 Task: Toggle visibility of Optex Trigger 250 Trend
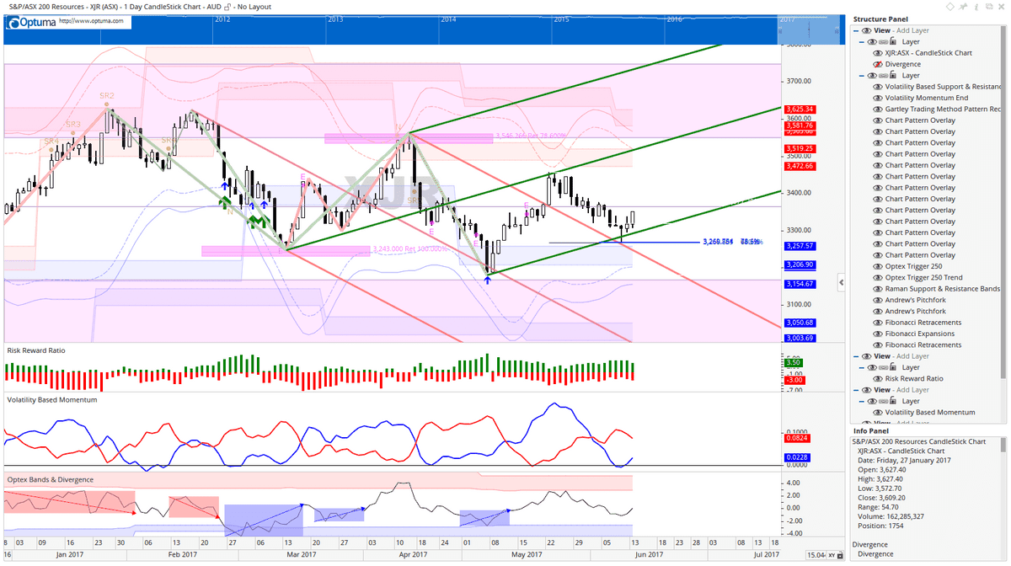[878, 278]
